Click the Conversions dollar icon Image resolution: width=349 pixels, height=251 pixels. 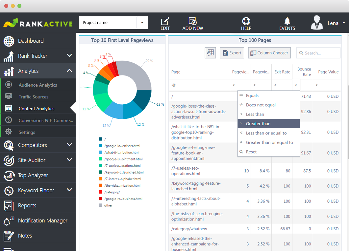point(9,120)
